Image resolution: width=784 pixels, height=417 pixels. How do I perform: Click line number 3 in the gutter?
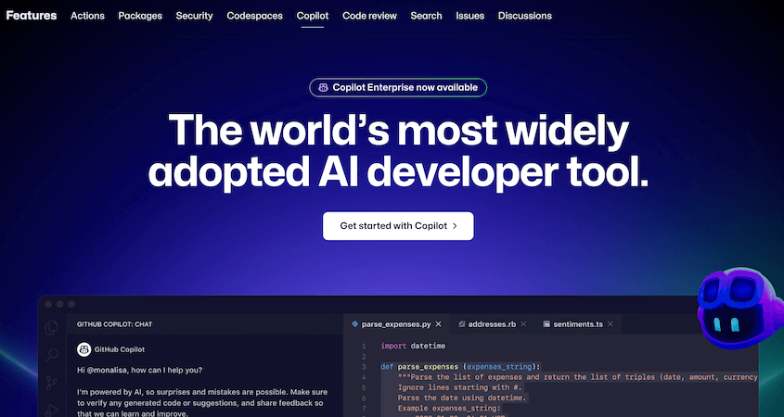point(364,367)
